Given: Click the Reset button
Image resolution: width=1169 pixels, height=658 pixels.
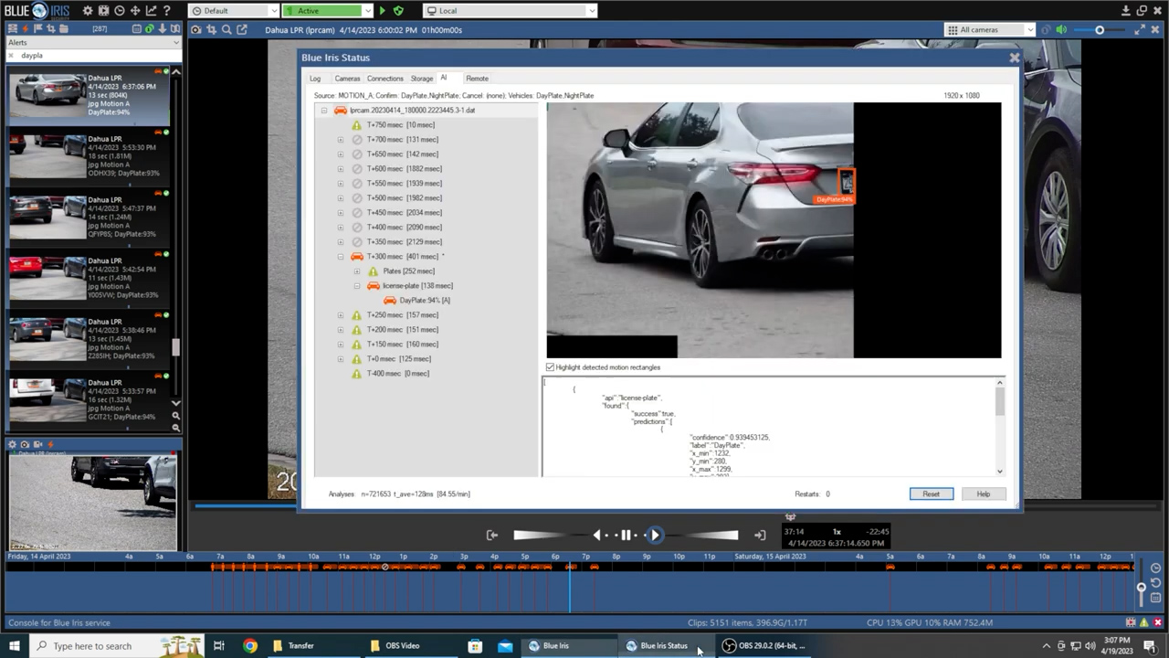Looking at the screenshot, I should click(x=931, y=493).
